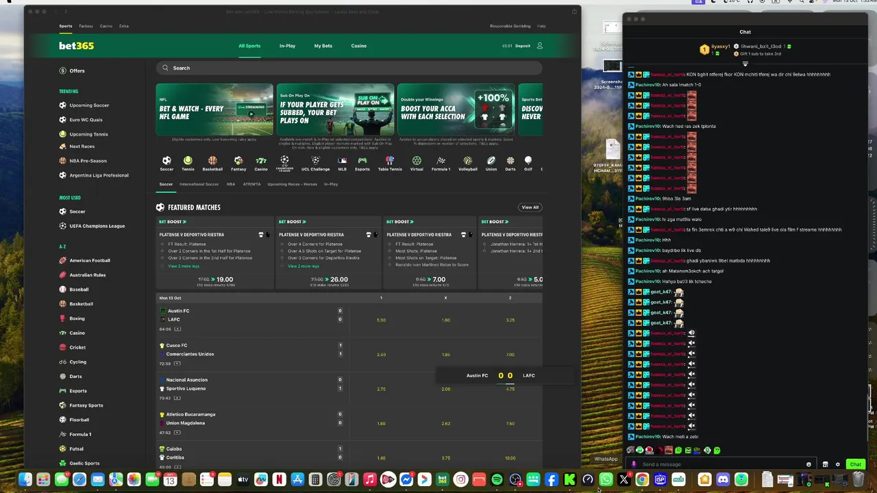Select draw odds 1.80 for Austin FC
This screenshot has width=877, height=493.
[x=445, y=320]
